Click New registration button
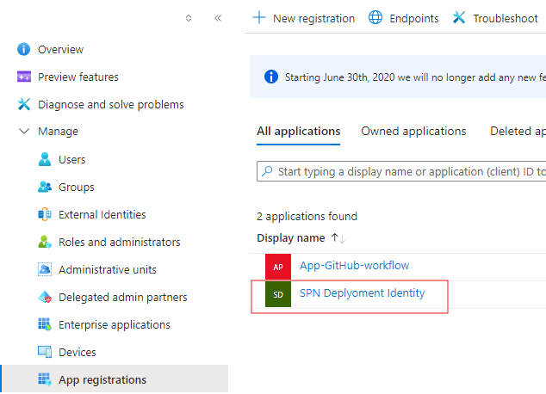 click(303, 18)
